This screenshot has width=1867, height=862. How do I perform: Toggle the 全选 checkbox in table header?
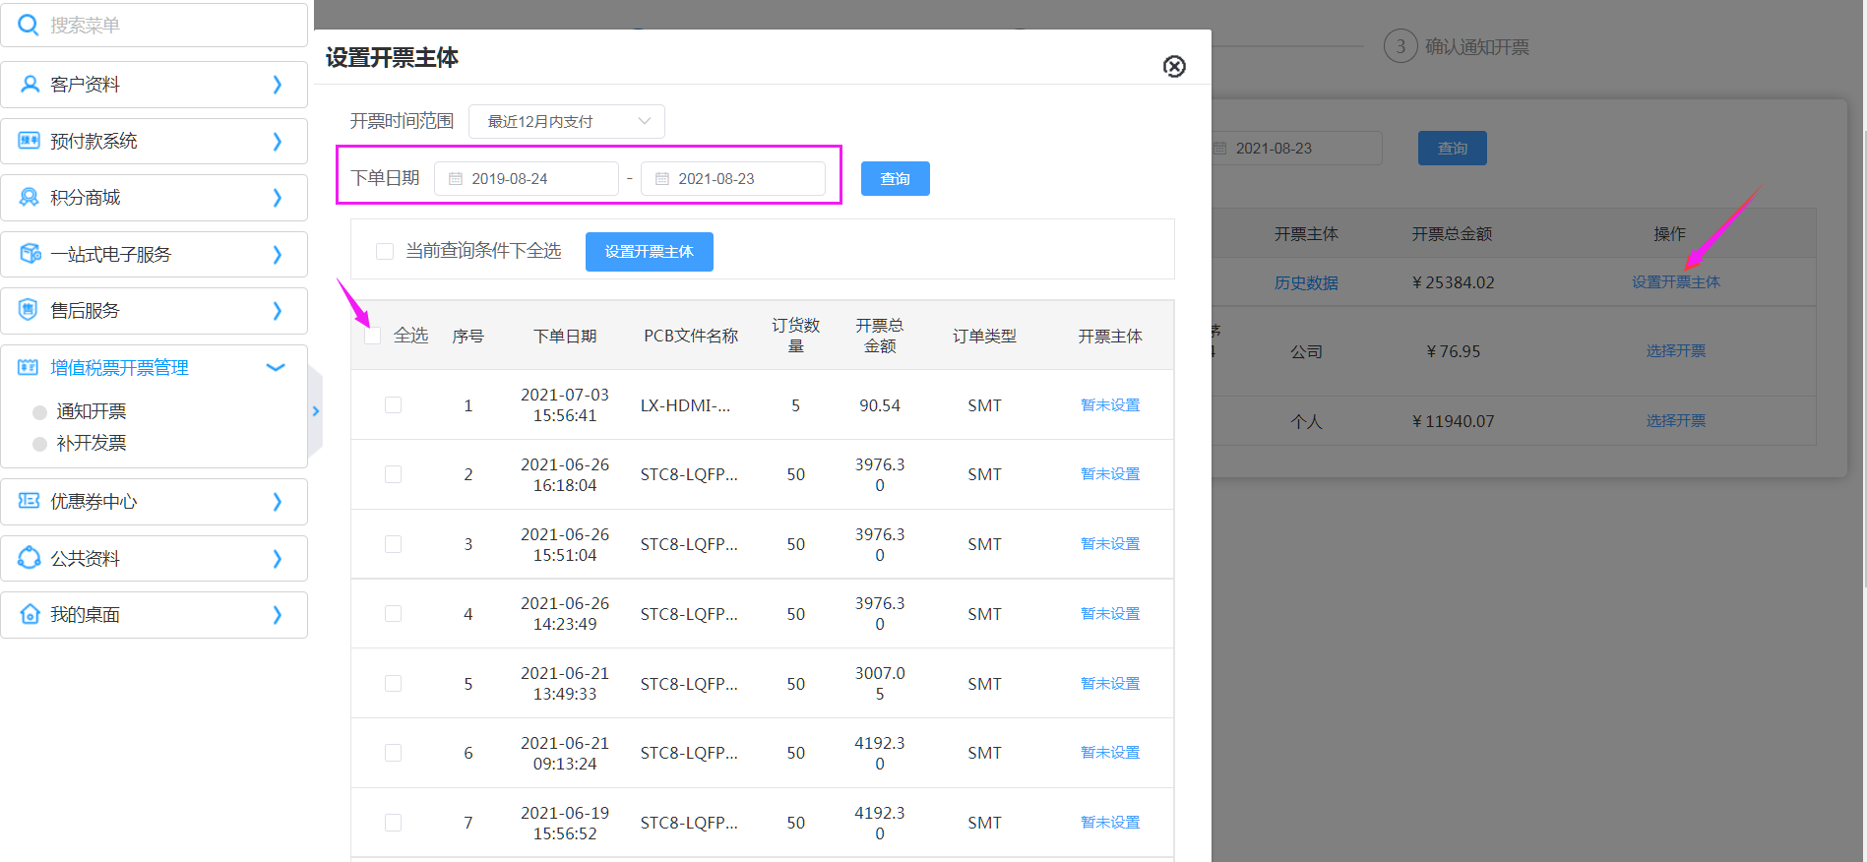pos(372,337)
